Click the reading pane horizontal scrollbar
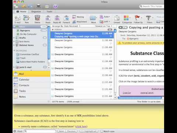Image resolution: width=177 pixels, height=133 pixels. [x=140, y=98]
